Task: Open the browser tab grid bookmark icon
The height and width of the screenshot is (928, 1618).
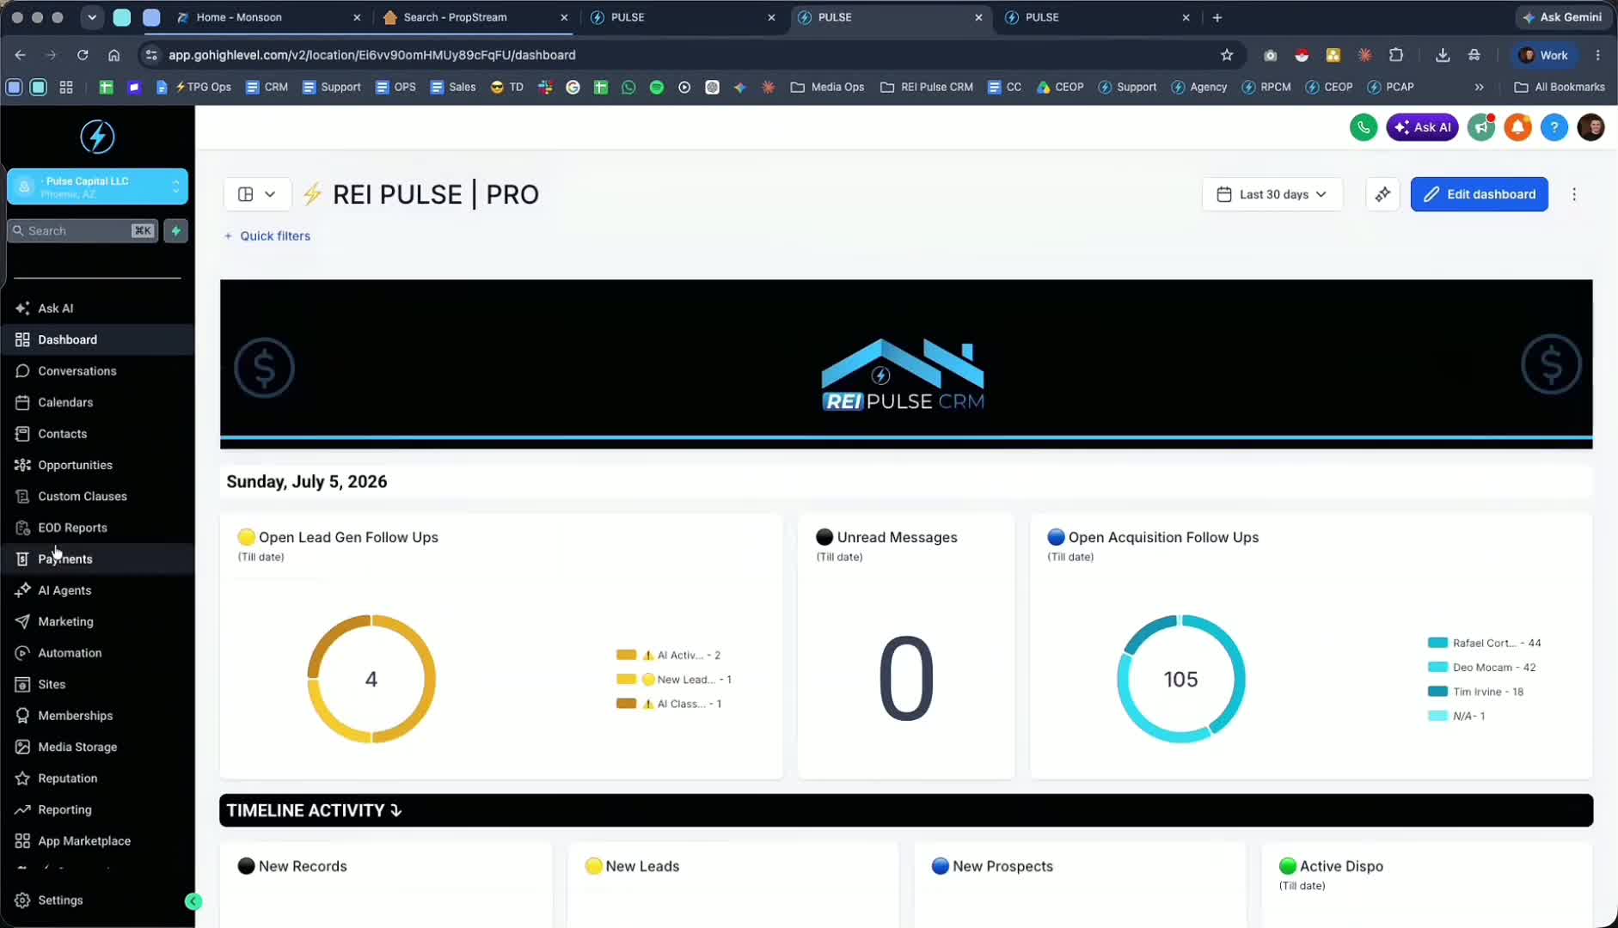Action: coord(65,87)
